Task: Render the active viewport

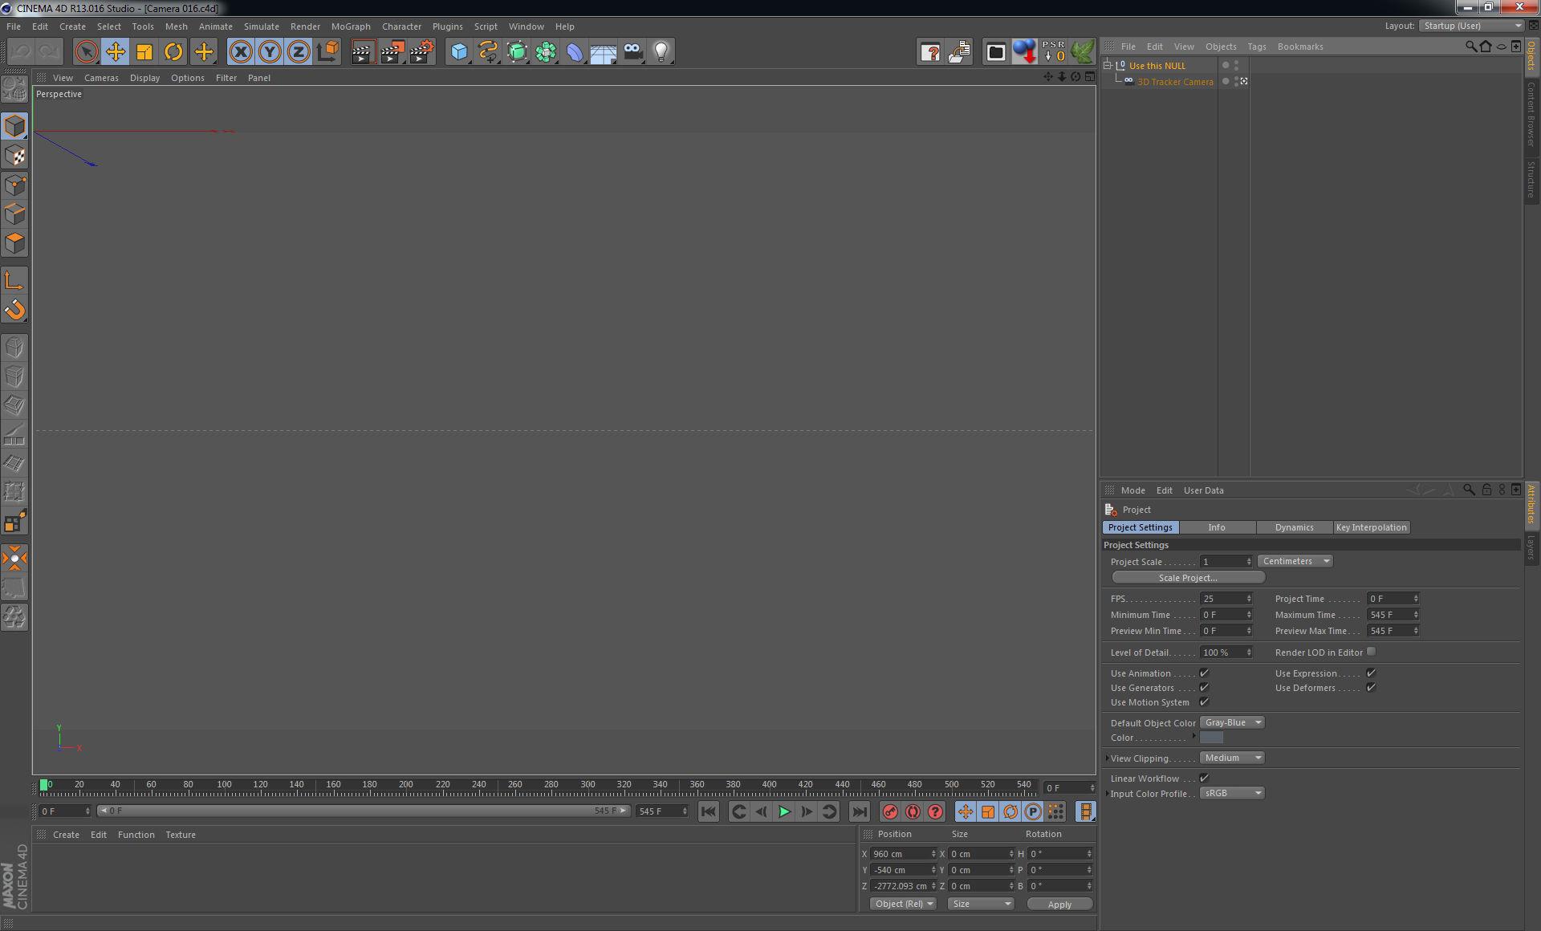Action: point(363,51)
